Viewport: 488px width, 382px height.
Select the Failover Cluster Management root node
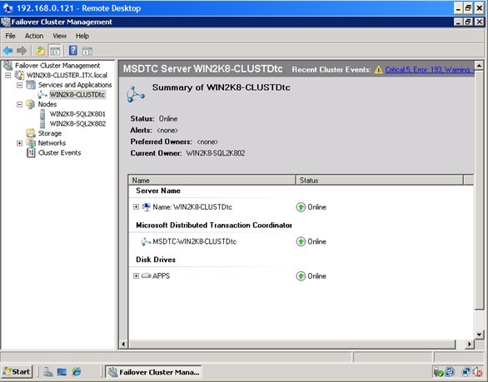point(57,66)
